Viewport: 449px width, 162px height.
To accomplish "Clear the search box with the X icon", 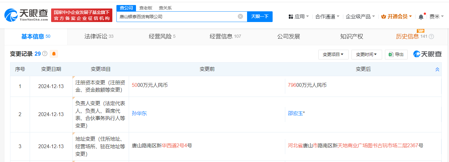I will click(240, 16).
